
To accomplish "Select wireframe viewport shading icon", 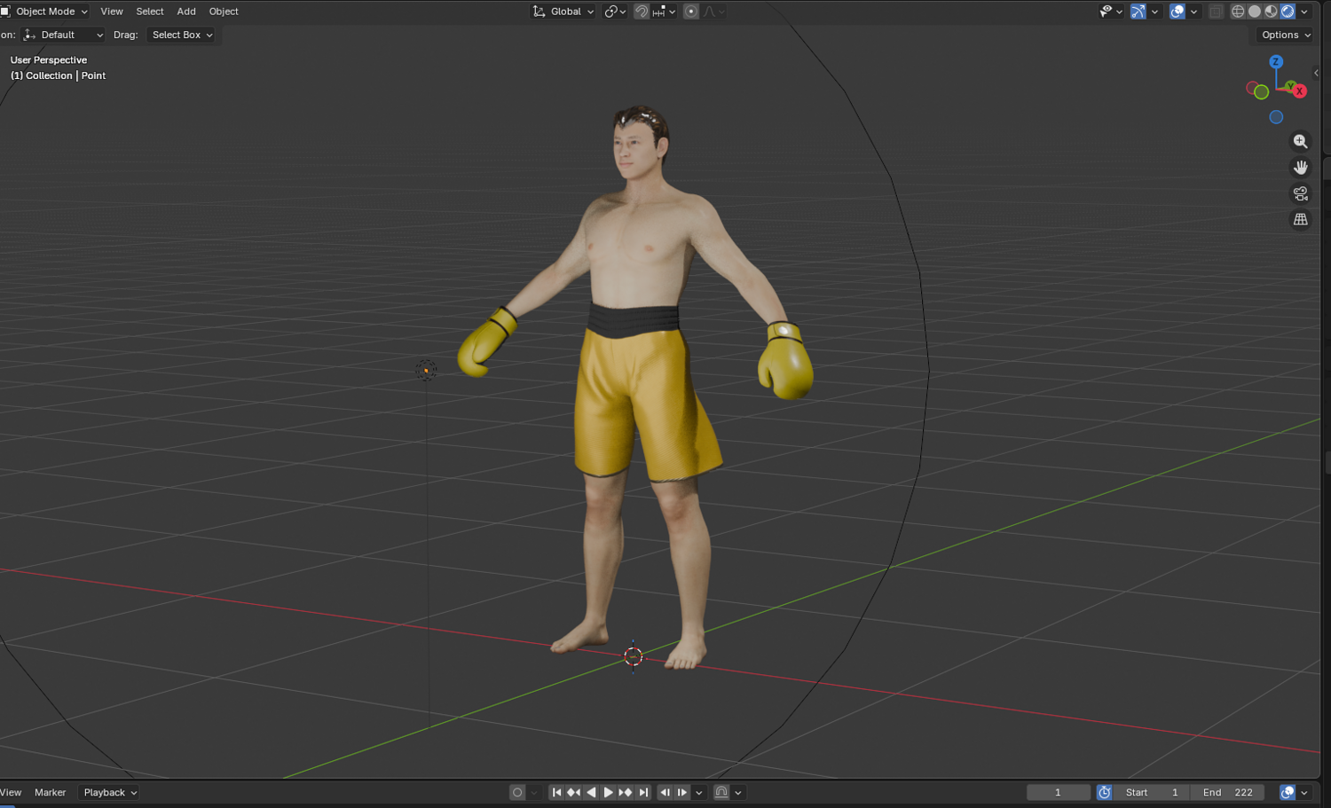I will 1238,12.
